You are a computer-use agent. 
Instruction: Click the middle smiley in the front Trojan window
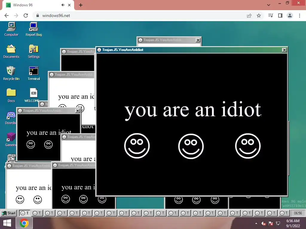191,146
